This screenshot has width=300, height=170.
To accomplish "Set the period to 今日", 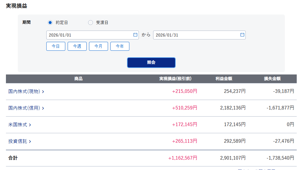I will click(x=56, y=46).
